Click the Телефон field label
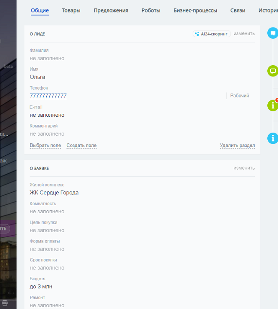 click(x=39, y=88)
